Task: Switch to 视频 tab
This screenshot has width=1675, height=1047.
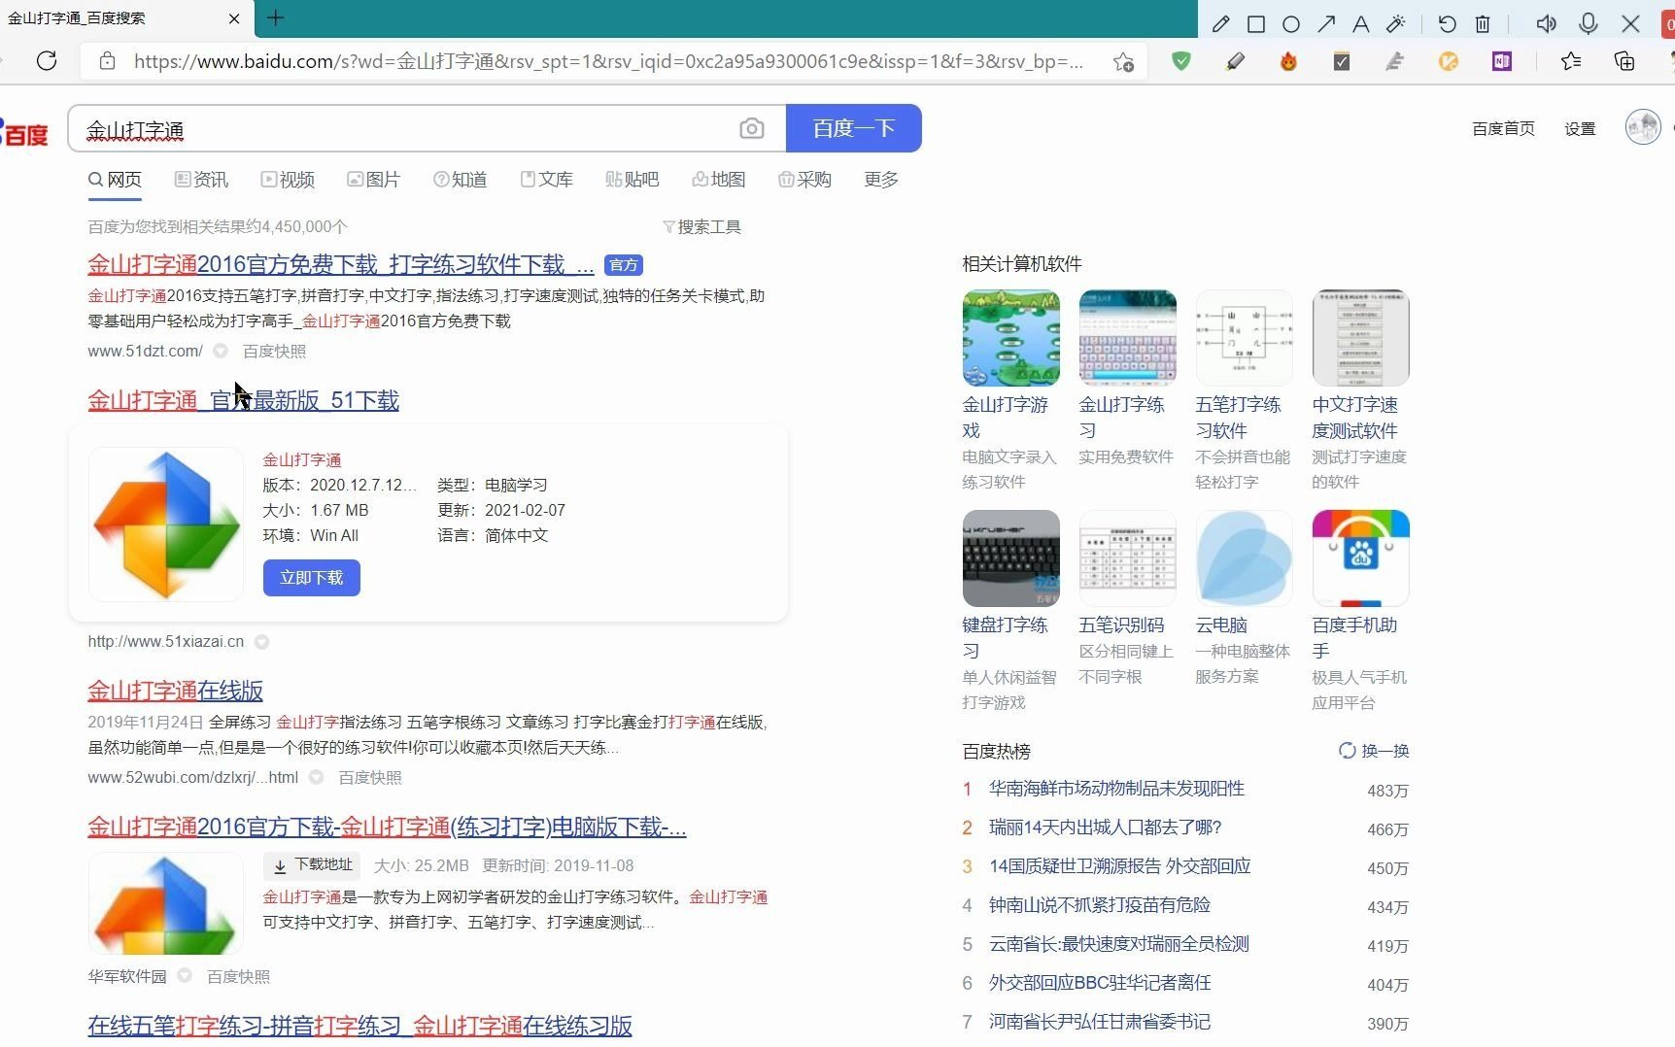Action: click(x=288, y=180)
